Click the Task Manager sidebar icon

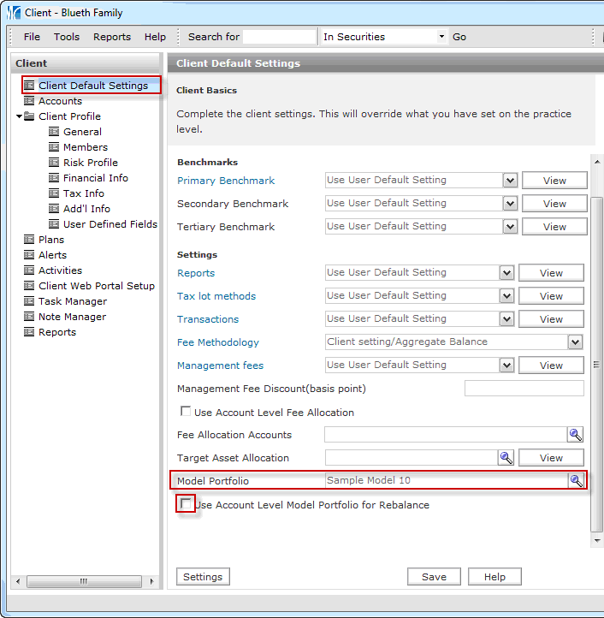[29, 301]
